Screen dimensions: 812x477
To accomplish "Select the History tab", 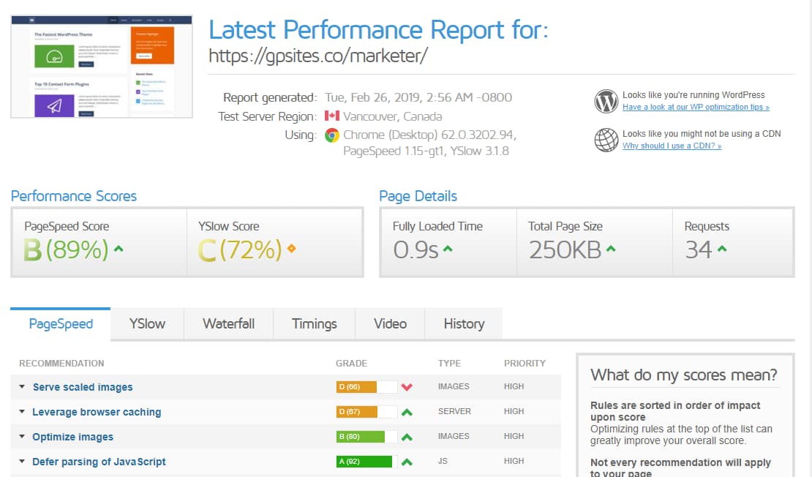I will tap(463, 323).
